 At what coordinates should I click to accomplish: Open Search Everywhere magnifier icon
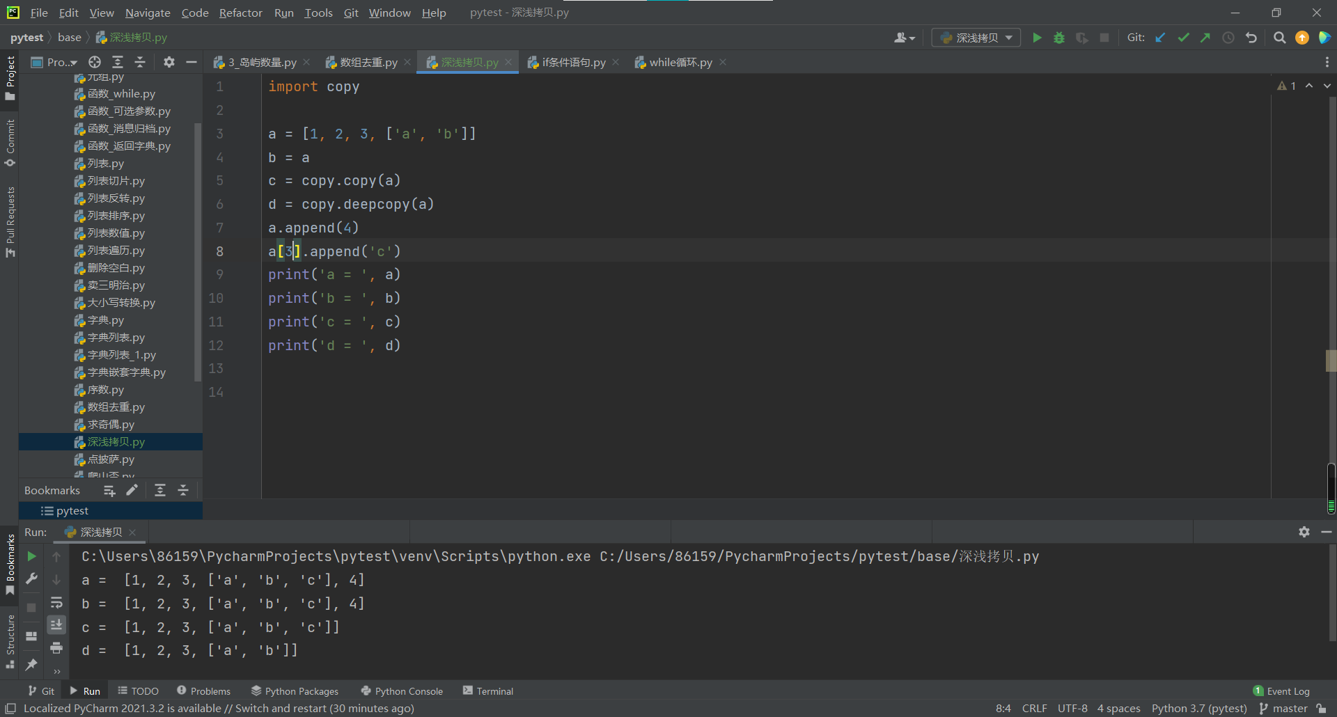1279,38
